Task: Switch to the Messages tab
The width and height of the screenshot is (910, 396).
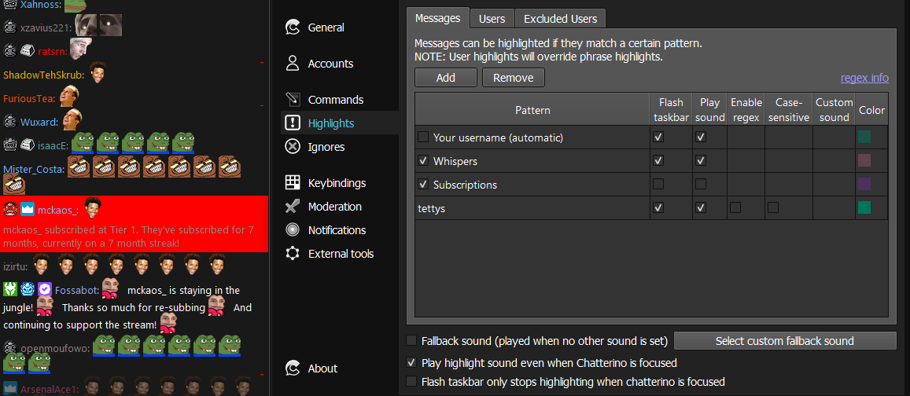Action: tap(437, 18)
